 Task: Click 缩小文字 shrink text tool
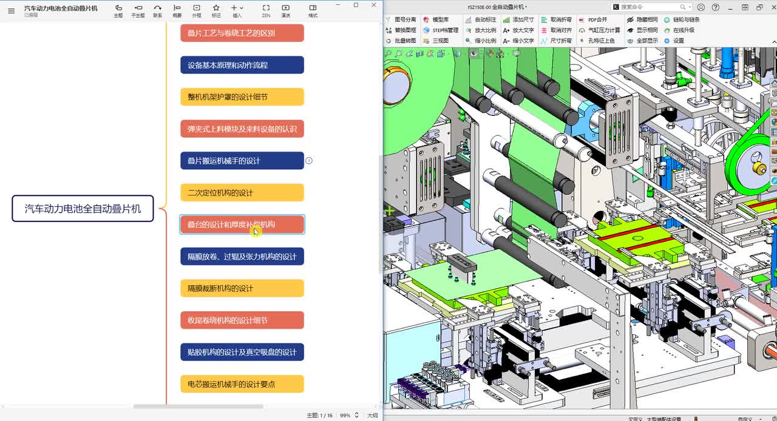click(x=518, y=41)
